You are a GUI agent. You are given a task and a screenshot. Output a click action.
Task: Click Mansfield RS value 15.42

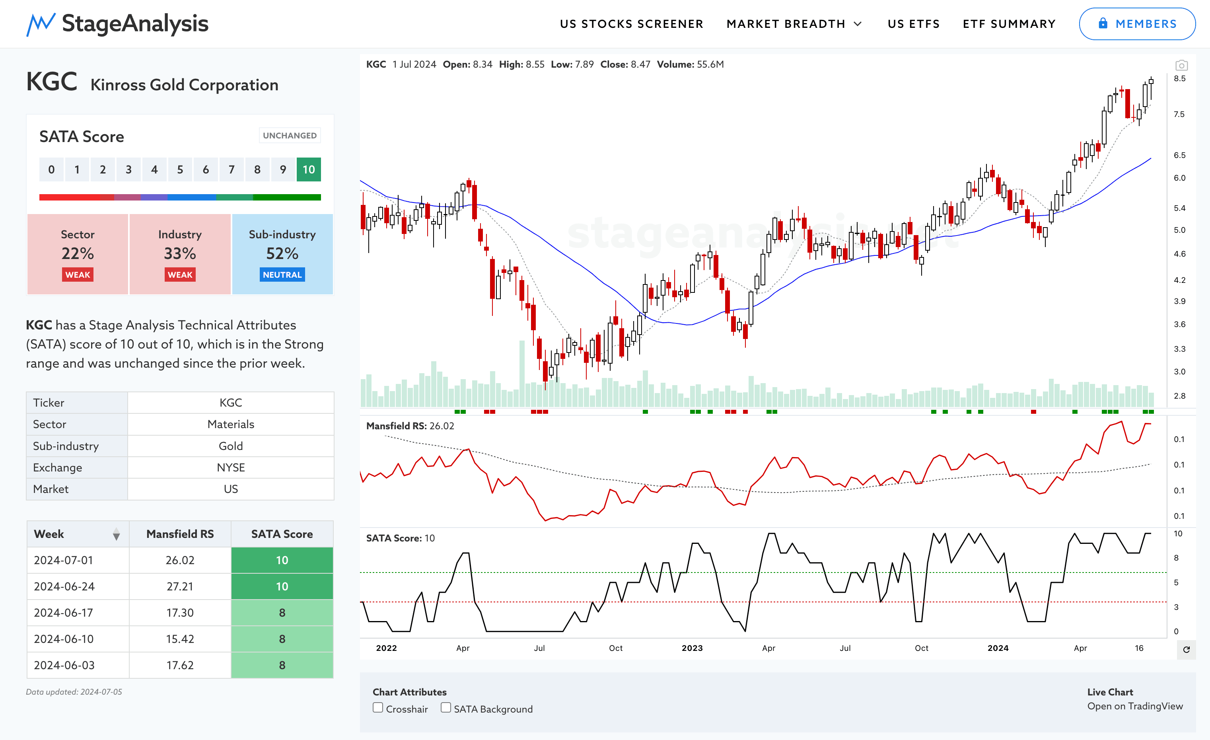point(180,639)
